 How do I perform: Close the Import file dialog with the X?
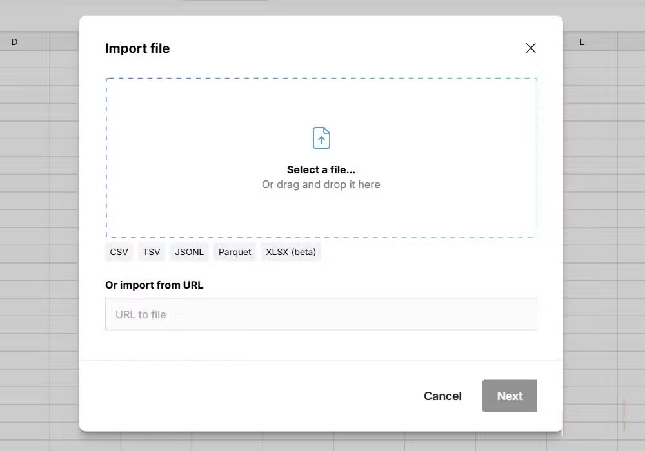[x=530, y=48]
